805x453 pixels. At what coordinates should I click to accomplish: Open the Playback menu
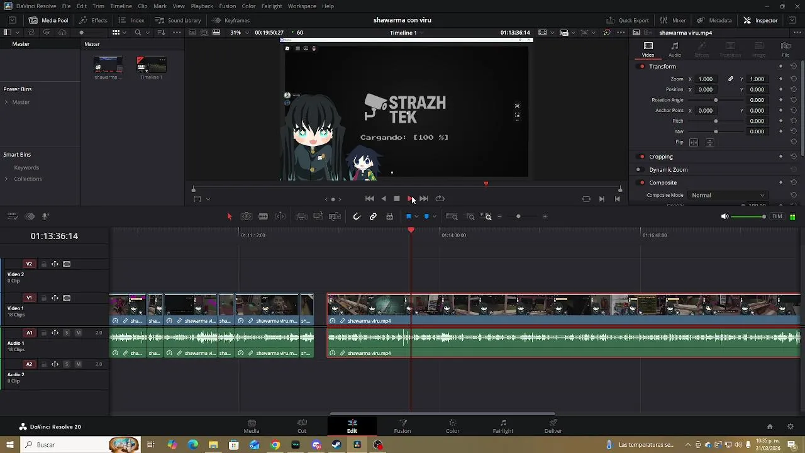[202, 6]
